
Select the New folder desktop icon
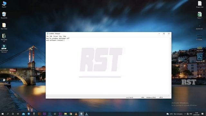tap(4, 26)
